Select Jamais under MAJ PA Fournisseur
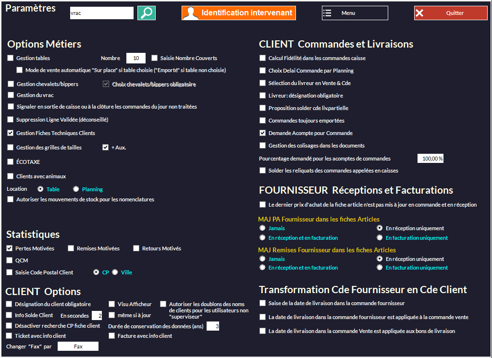492x358 pixels. [262, 228]
